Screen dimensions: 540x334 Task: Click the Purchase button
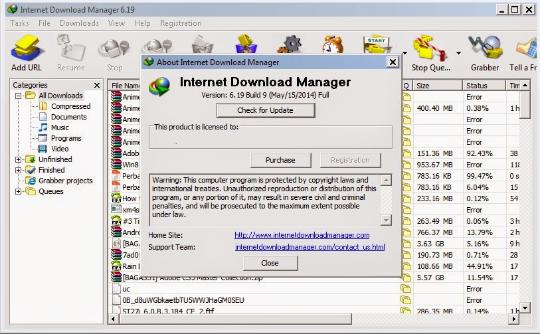pos(281,160)
